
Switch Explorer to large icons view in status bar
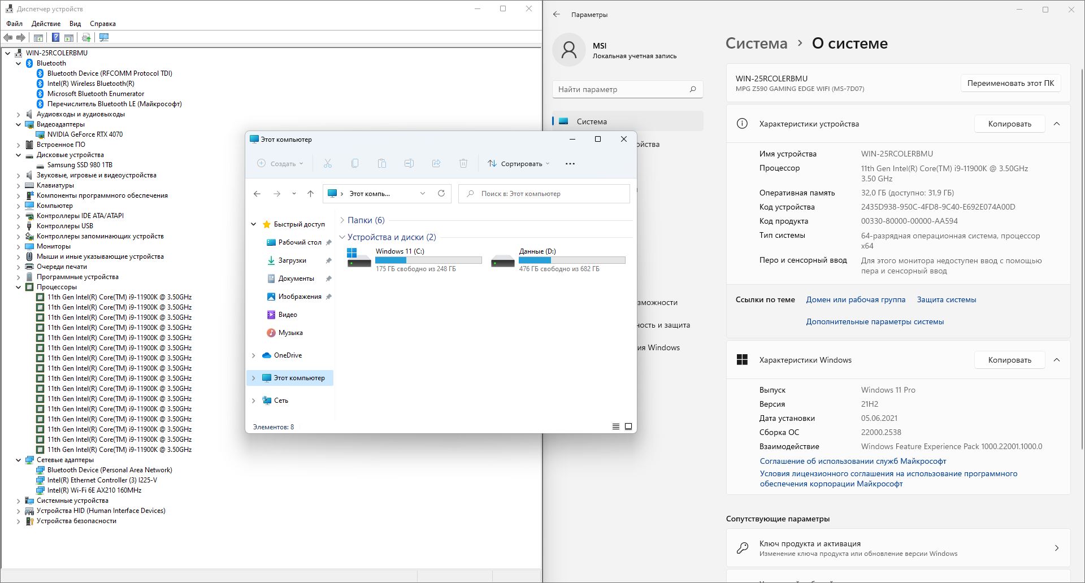click(628, 427)
